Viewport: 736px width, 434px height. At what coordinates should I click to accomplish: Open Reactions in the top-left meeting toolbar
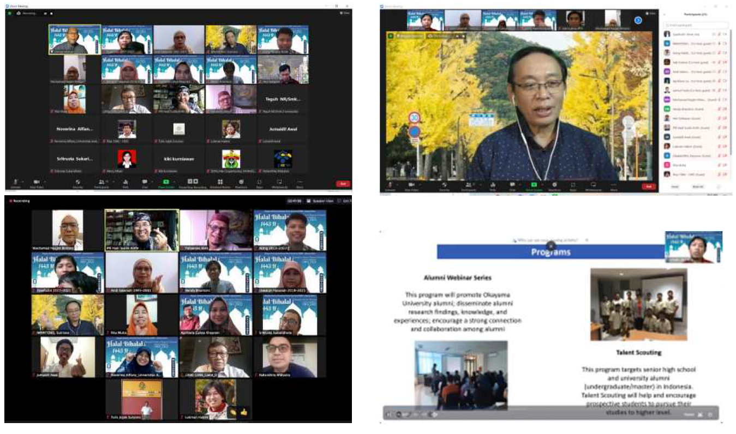(x=240, y=183)
